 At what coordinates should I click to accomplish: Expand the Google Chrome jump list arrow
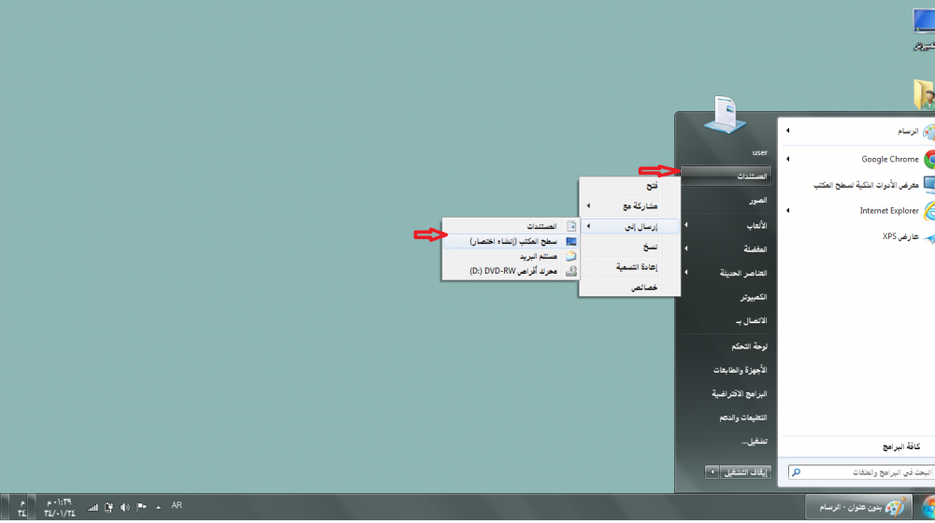pyautogui.click(x=788, y=159)
